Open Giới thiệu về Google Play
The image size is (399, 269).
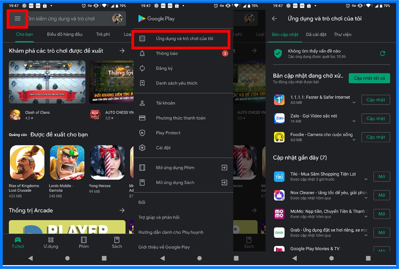(164, 247)
